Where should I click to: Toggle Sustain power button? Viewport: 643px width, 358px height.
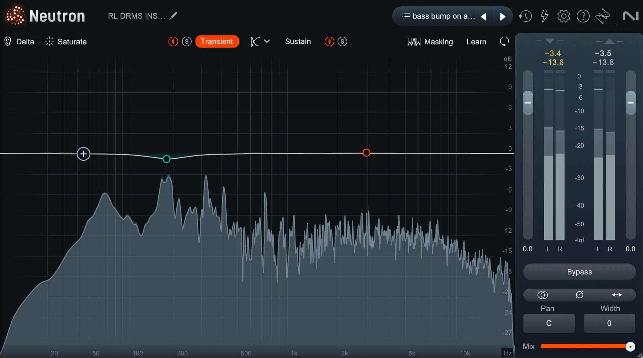pyautogui.click(x=329, y=41)
